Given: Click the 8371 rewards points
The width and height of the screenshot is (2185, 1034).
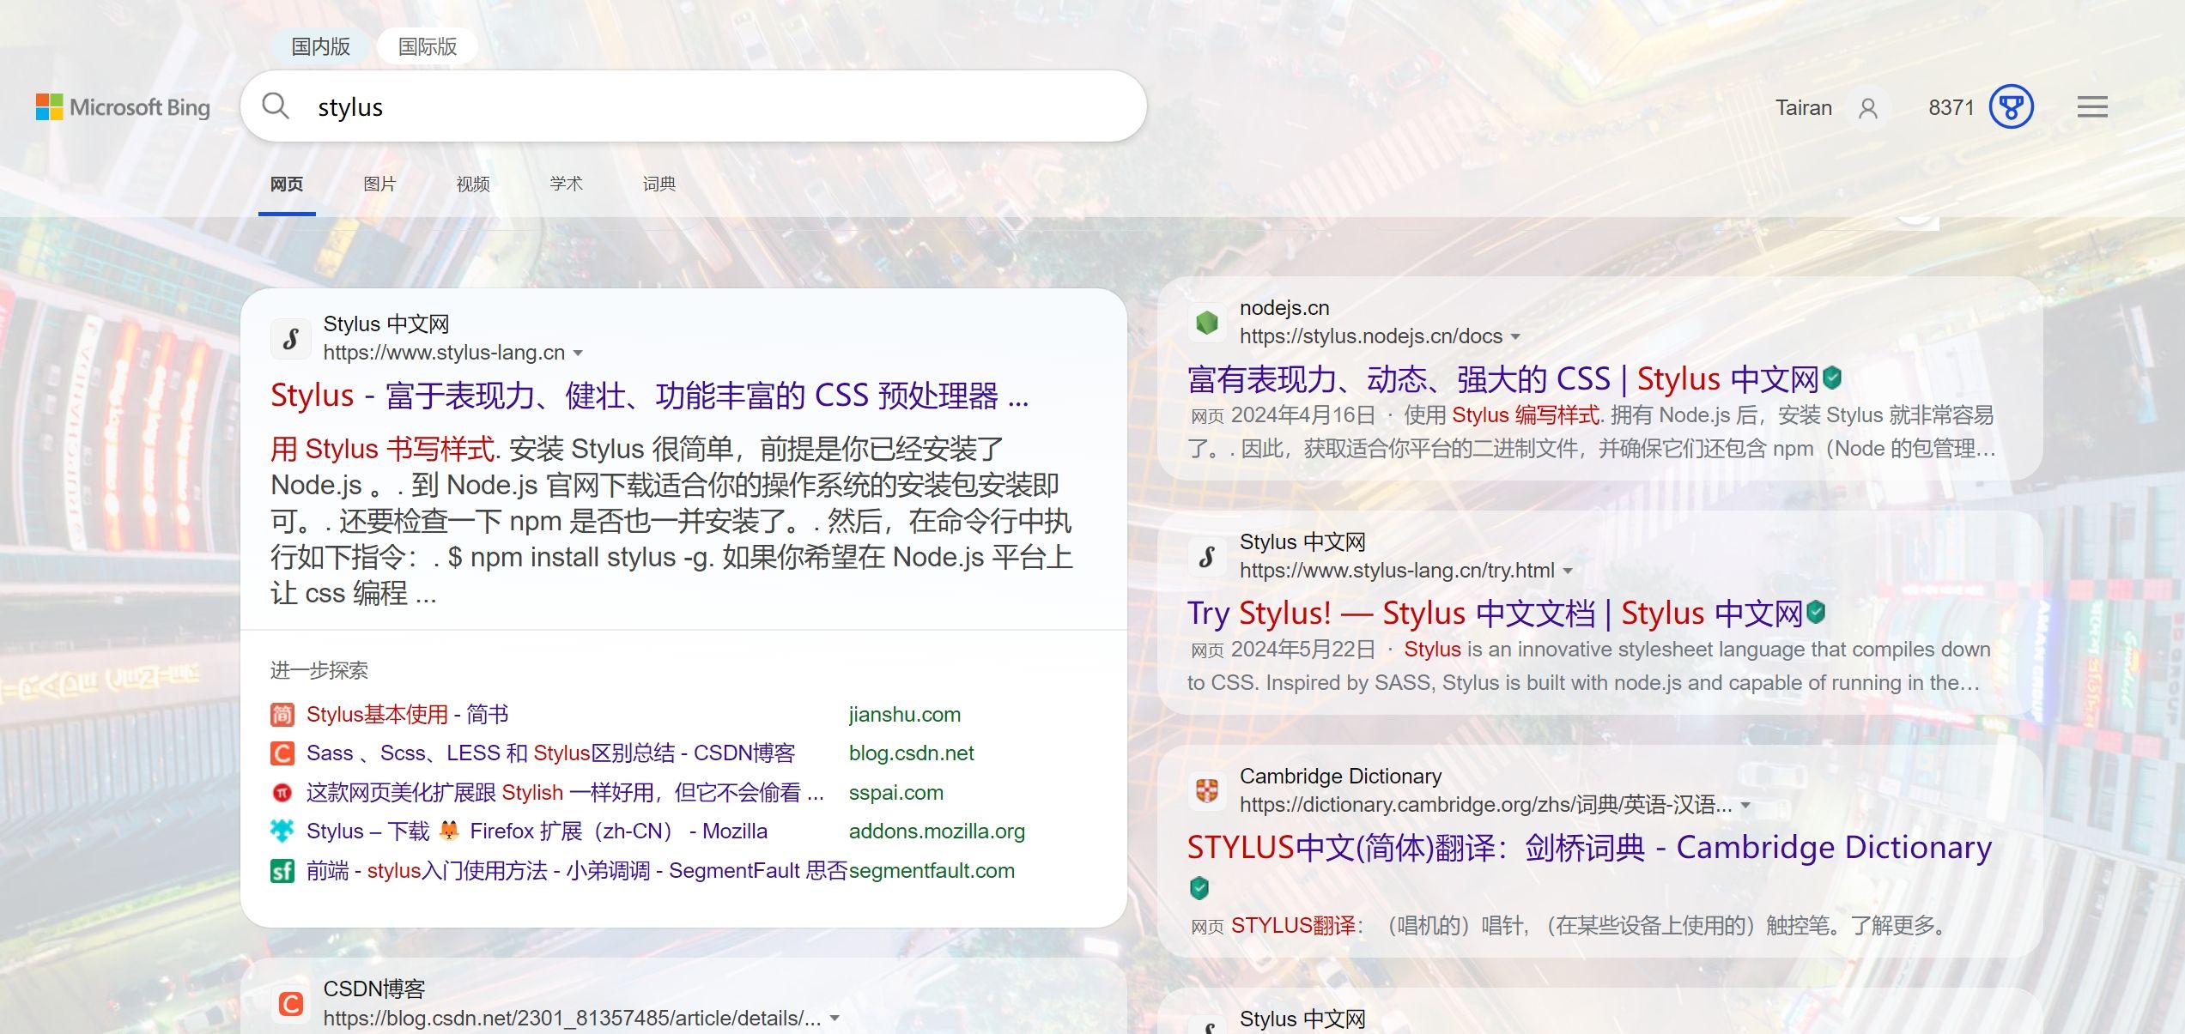Looking at the screenshot, I should point(1951,107).
